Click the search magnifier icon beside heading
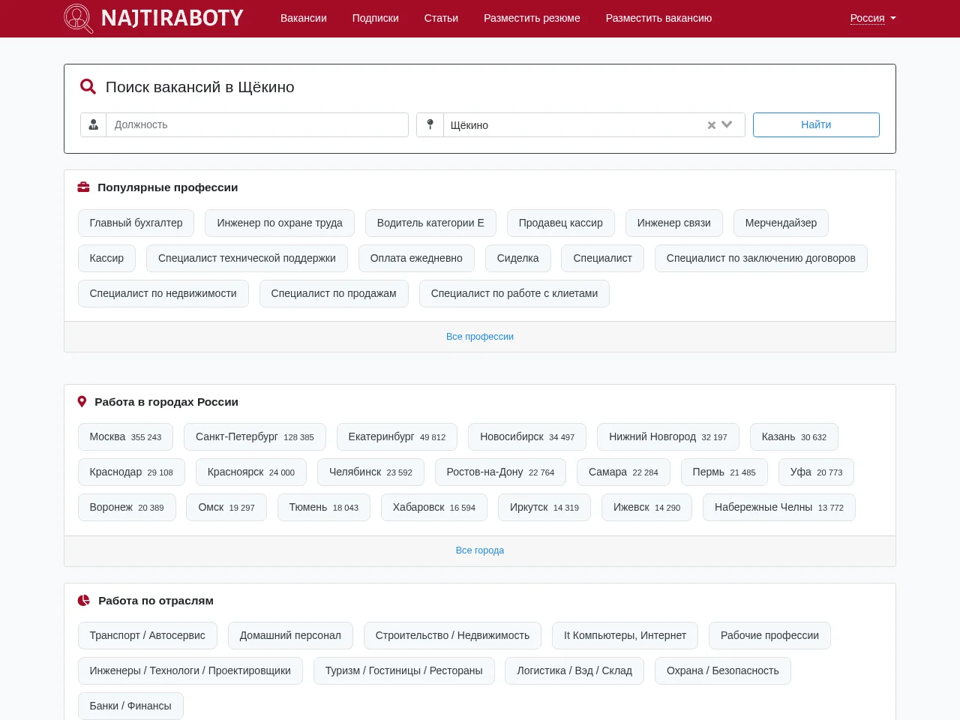Image resolution: width=960 pixels, height=720 pixels. (88, 87)
